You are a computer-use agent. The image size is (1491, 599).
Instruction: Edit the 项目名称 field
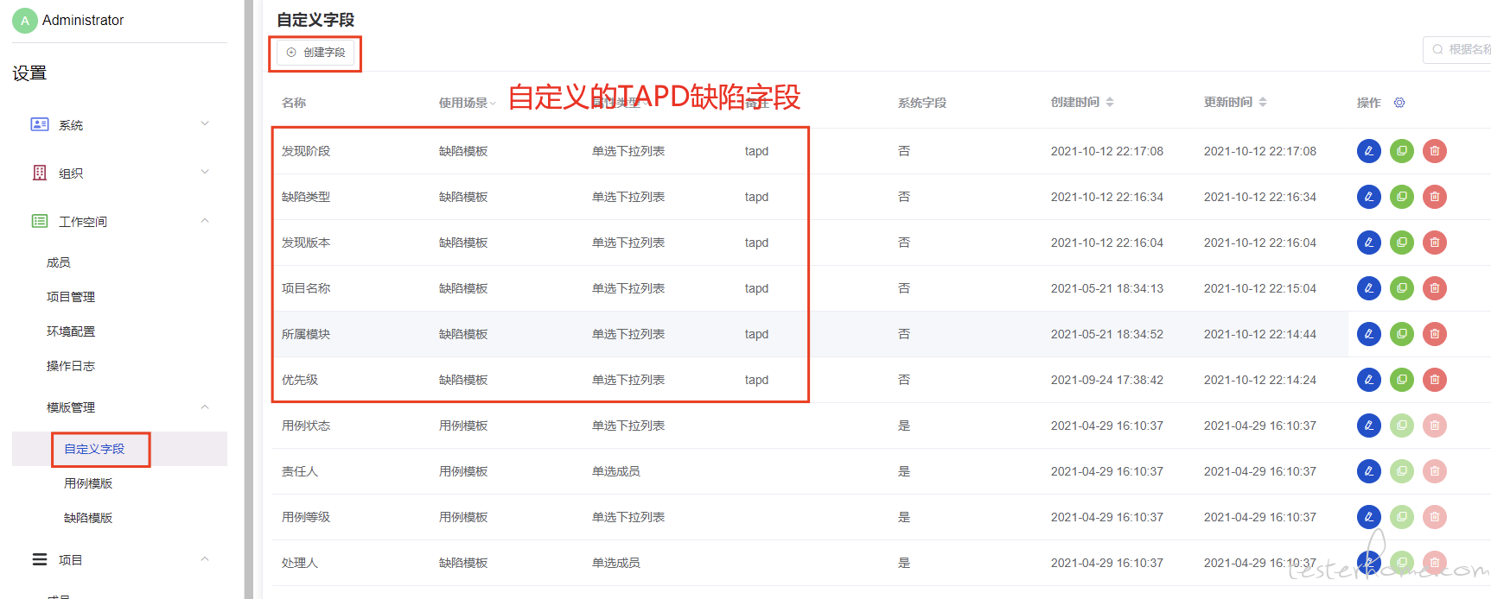click(x=1368, y=288)
